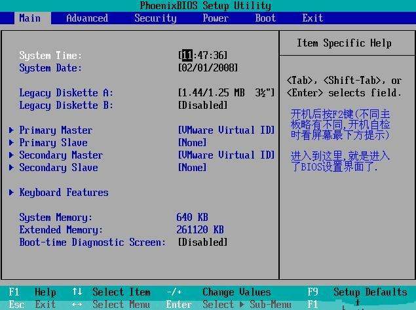Open the Advanced menu tab
This screenshot has height=310, width=416.
tap(87, 18)
